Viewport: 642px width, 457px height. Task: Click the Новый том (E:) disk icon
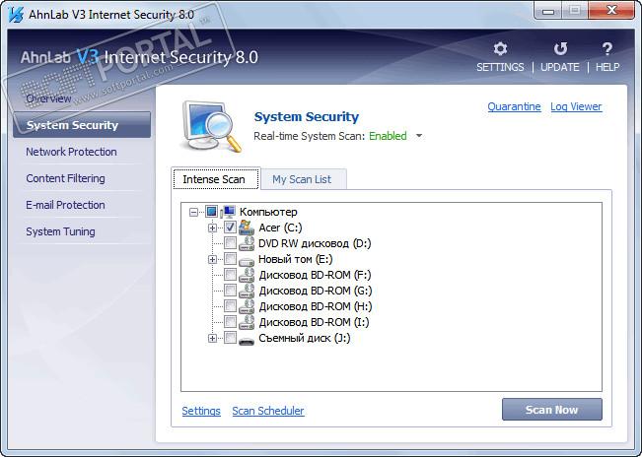point(247,260)
